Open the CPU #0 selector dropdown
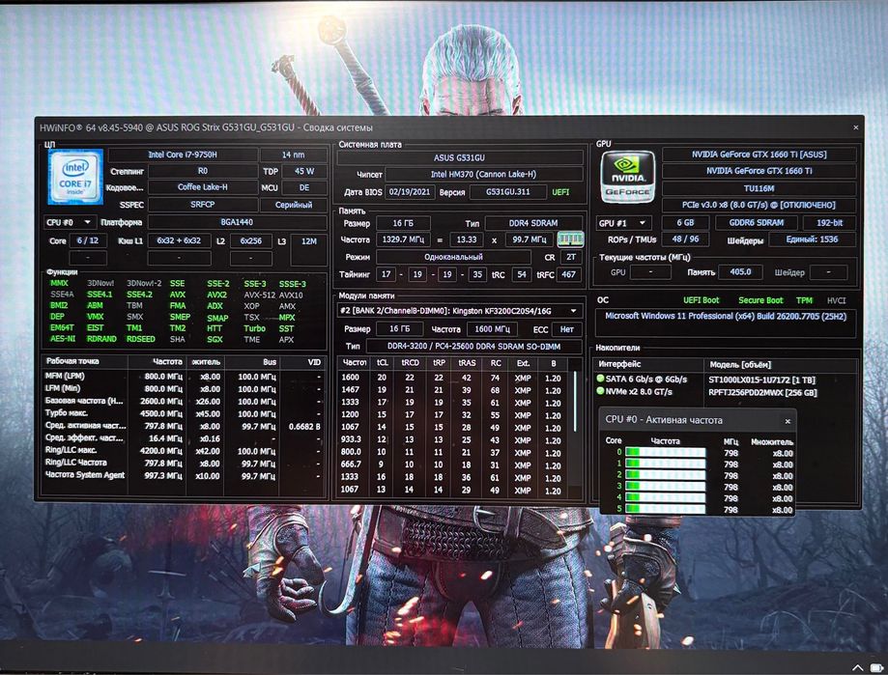The height and width of the screenshot is (675, 888). point(70,222)
